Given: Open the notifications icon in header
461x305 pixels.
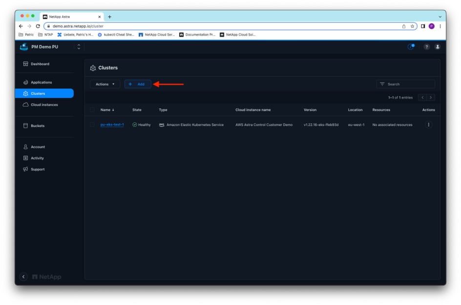Looking at the screenshot, I should point(411,47).
